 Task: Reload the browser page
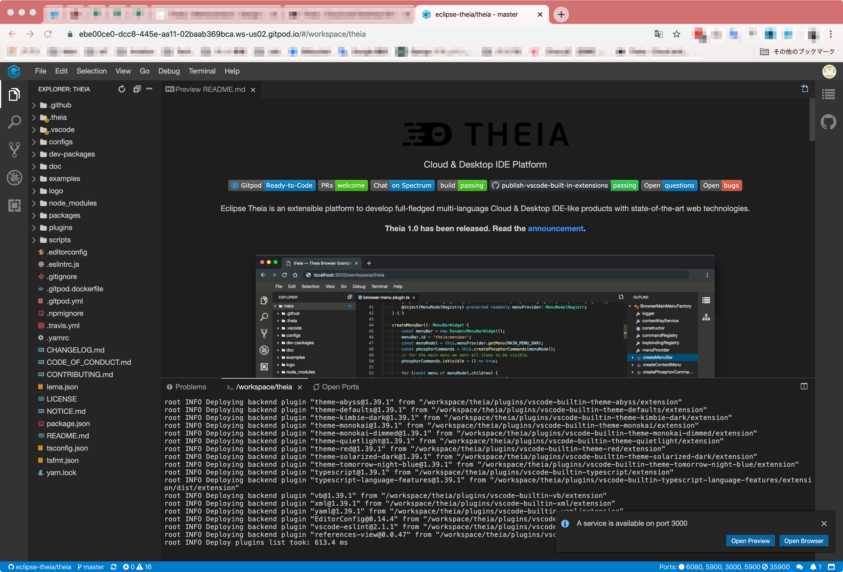coord(48,34)
